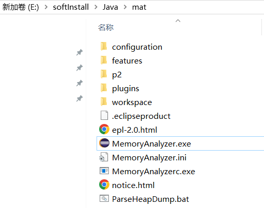
Task: Click the mat breadcrumb in the address bar
Action: [x=139, y=7]
